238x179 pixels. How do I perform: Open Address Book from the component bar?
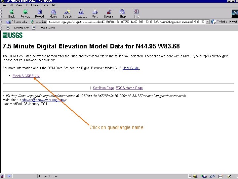click(x=220, y=176)
